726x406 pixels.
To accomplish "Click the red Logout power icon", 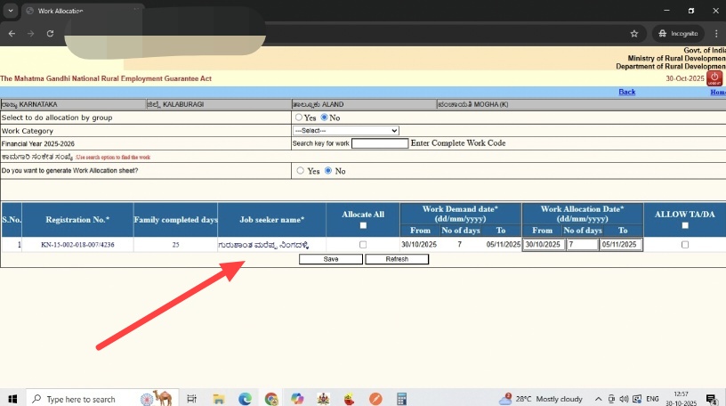I will [x=714, y=78].
